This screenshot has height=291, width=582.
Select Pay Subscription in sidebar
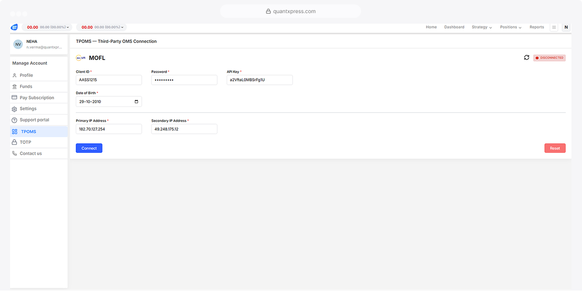38,97
